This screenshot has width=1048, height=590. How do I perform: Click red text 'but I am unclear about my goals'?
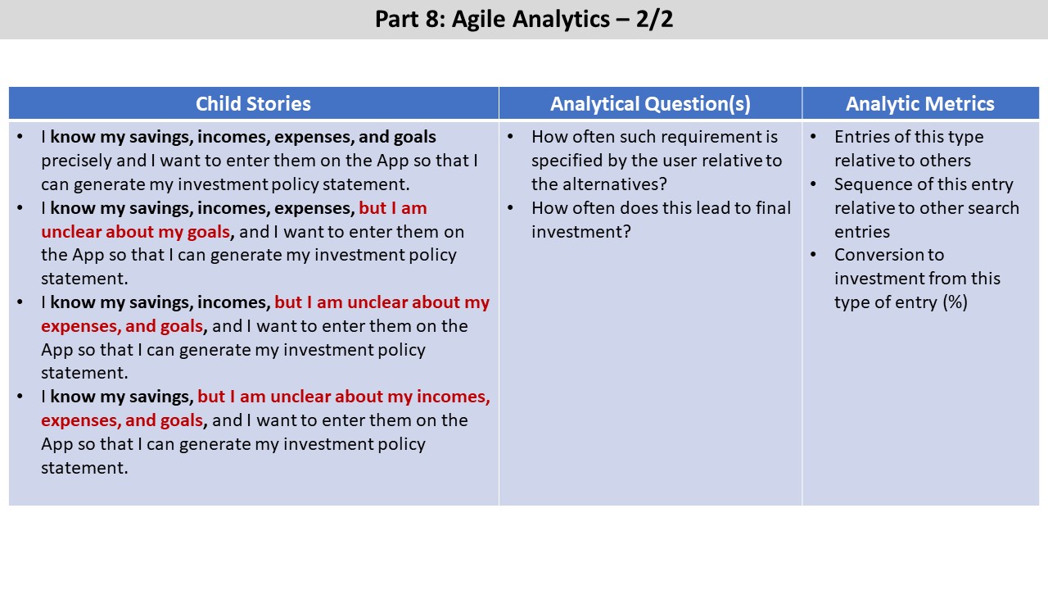point(233,220)
